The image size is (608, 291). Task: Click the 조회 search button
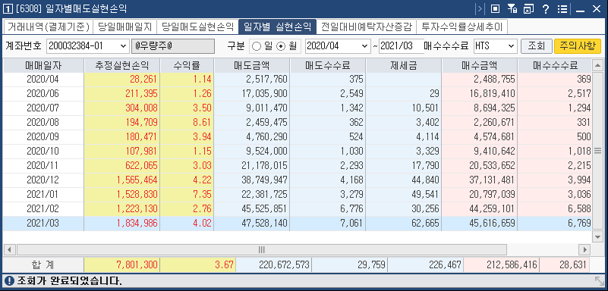536,46
